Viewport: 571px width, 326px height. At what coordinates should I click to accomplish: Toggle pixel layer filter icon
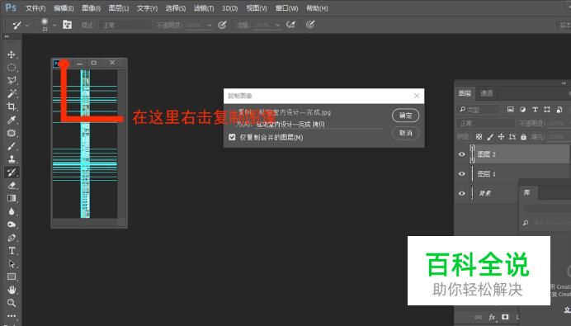[x=511, y=109]
